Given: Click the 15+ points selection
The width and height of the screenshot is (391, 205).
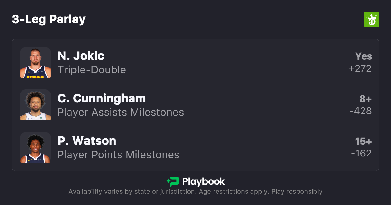Looking at the screenshot, I should click(x=363, y=141).
